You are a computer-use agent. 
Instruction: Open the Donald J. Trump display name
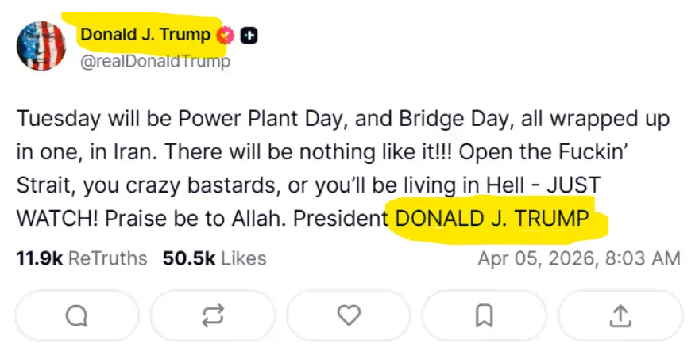(145, 35)
